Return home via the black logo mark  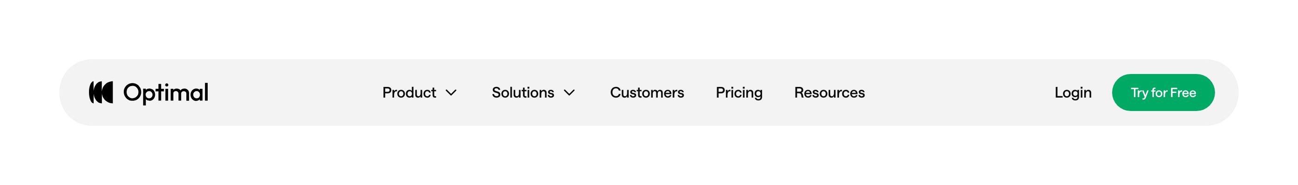101,92
